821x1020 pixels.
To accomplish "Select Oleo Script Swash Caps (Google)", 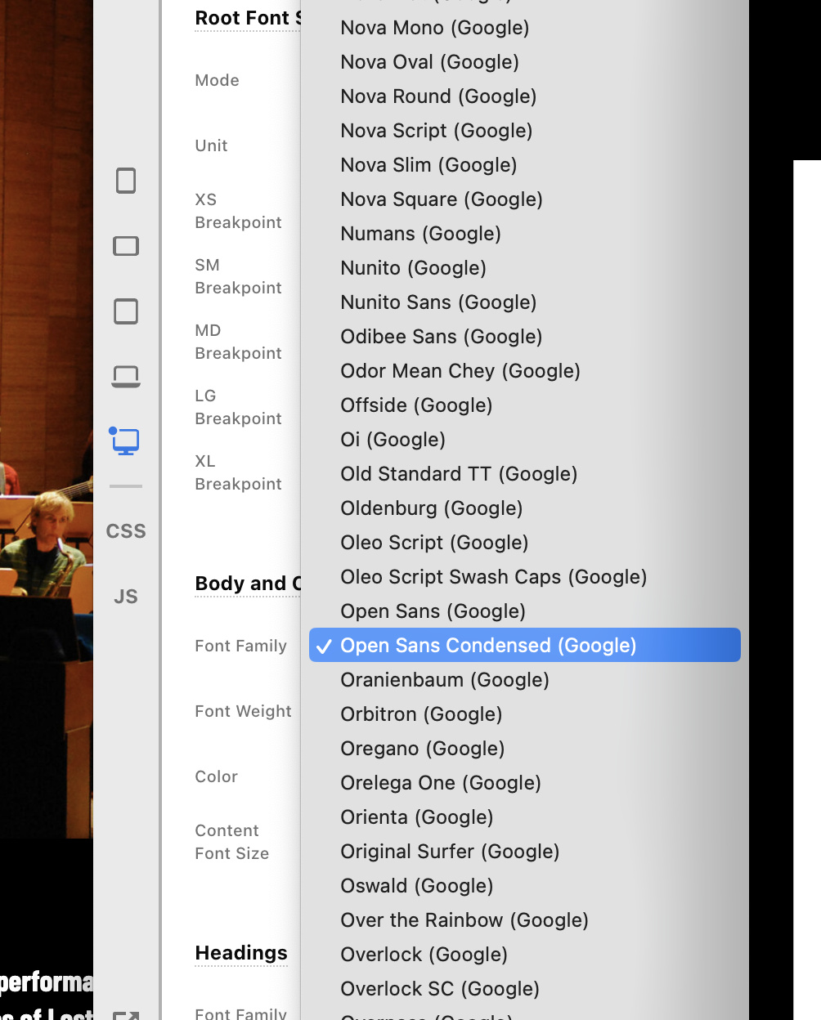I will click(x=493, y=577).
